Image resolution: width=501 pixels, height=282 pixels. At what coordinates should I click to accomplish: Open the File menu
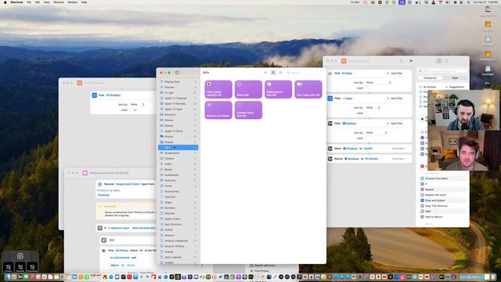29,2
